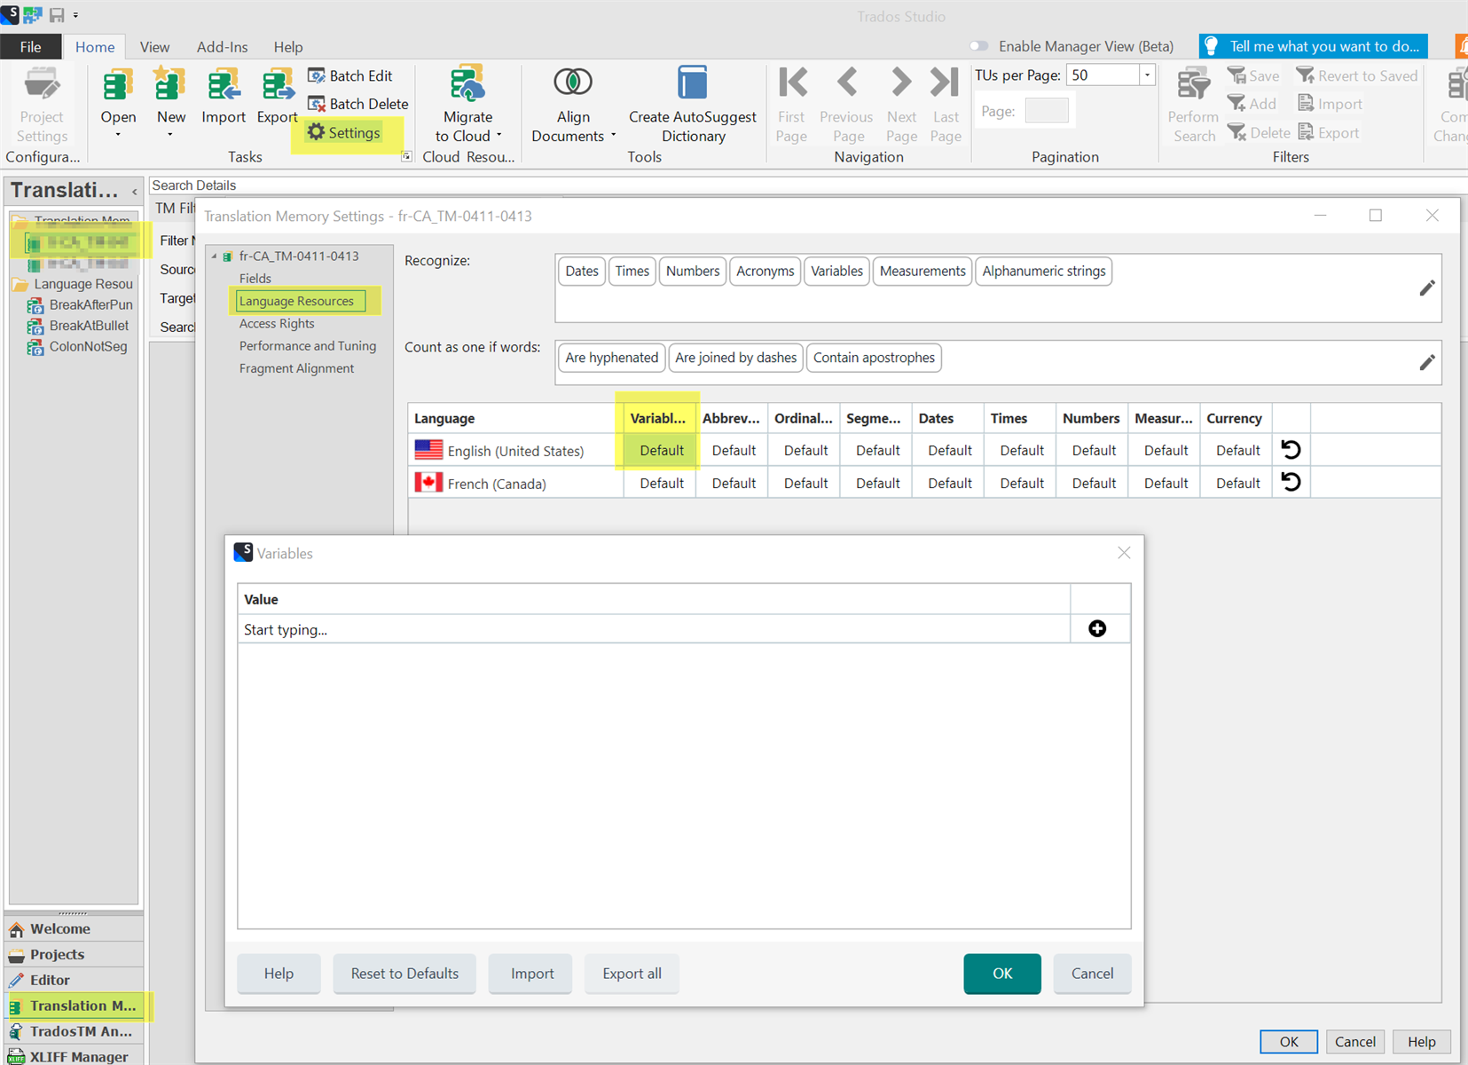The height and width of the screenshot is (1065, 1468).
Task: Click Export all in the Variables dialog
Action: pos(632,974)
